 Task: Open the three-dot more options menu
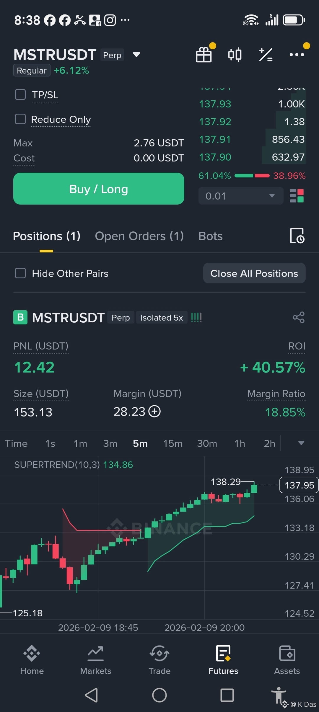[297, 55]
